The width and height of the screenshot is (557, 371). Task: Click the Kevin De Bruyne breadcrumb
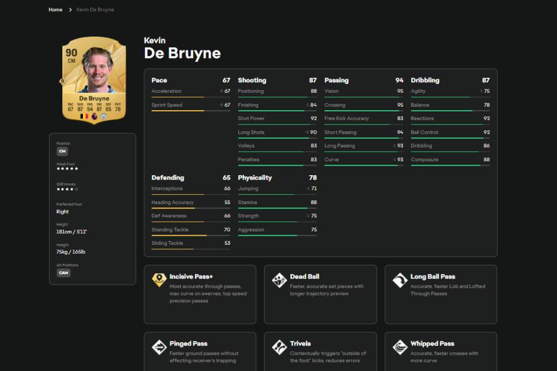tap(95, 9)
